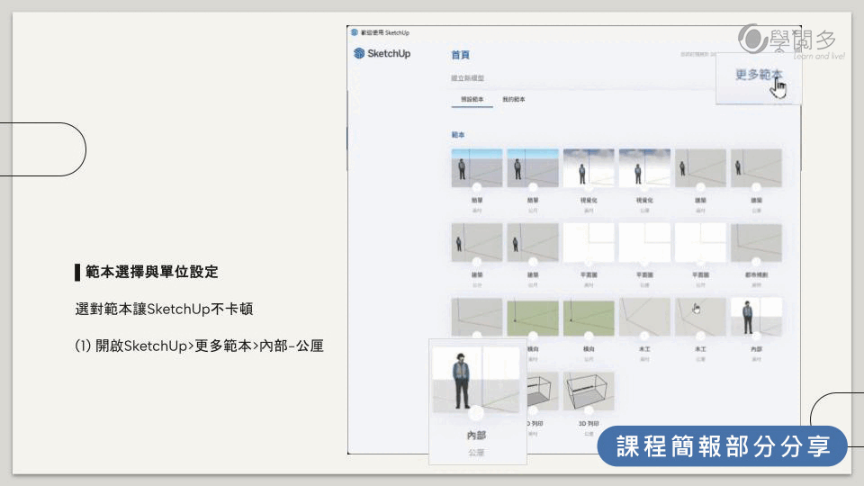
Task: Click the SketchUp logo in the sidebar
Action: click(x=382, y=53)
